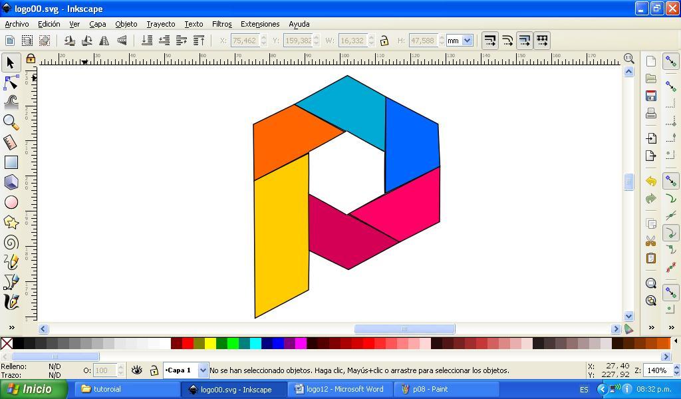
Task: Select the Tweak tool
Action: point(11,102)
